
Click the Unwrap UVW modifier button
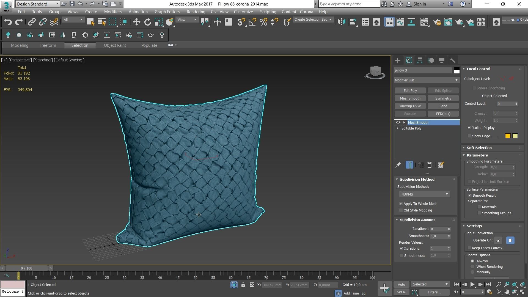pyautogui.click(x=410, y=106)
